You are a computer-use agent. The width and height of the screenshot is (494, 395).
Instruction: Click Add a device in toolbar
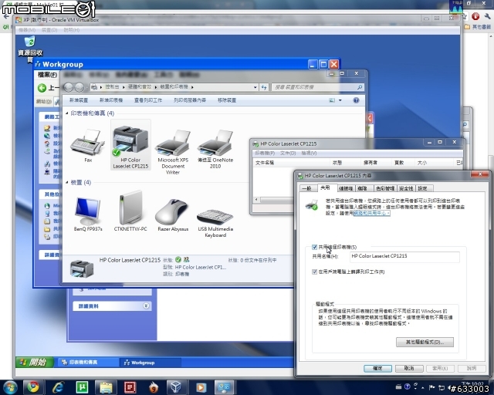[79, 100]
